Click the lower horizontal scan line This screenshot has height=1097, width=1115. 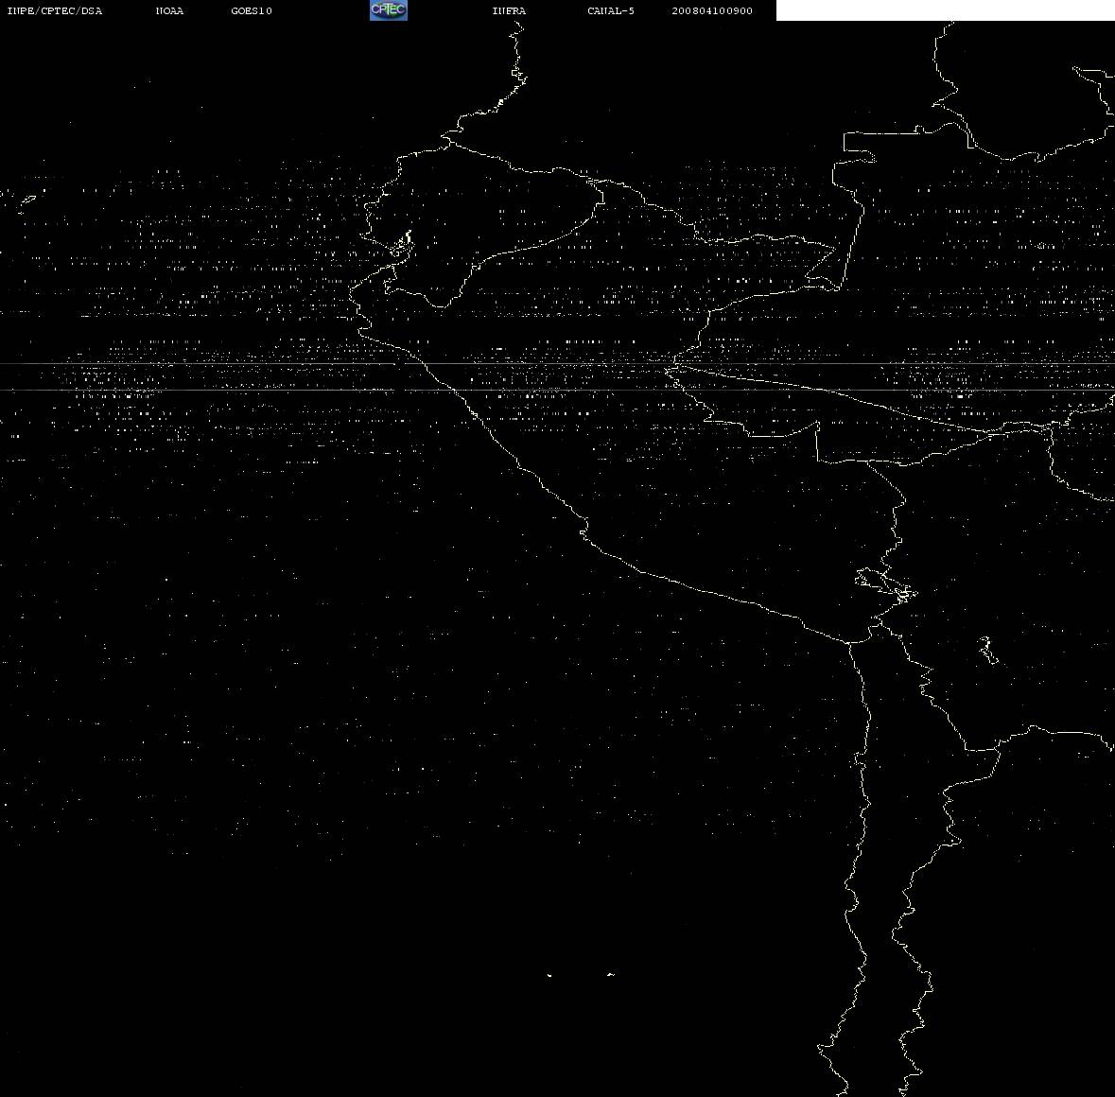point(558,391)
